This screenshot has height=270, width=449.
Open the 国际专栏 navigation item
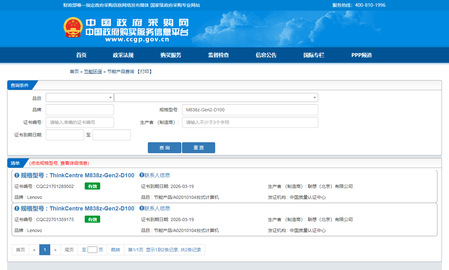pyautogui.click(x=314, y=55)
